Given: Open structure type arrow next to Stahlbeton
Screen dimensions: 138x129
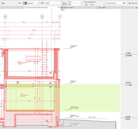Looking at the screenshot, I should 22,3.
